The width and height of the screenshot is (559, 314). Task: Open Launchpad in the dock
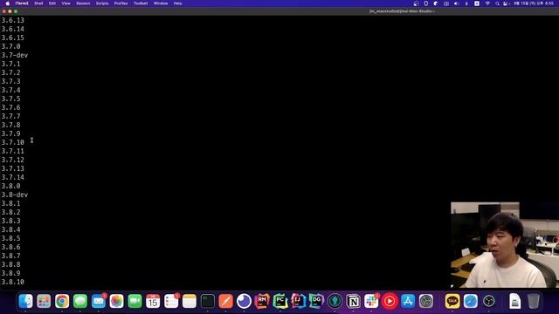click(x=44, y=301)
